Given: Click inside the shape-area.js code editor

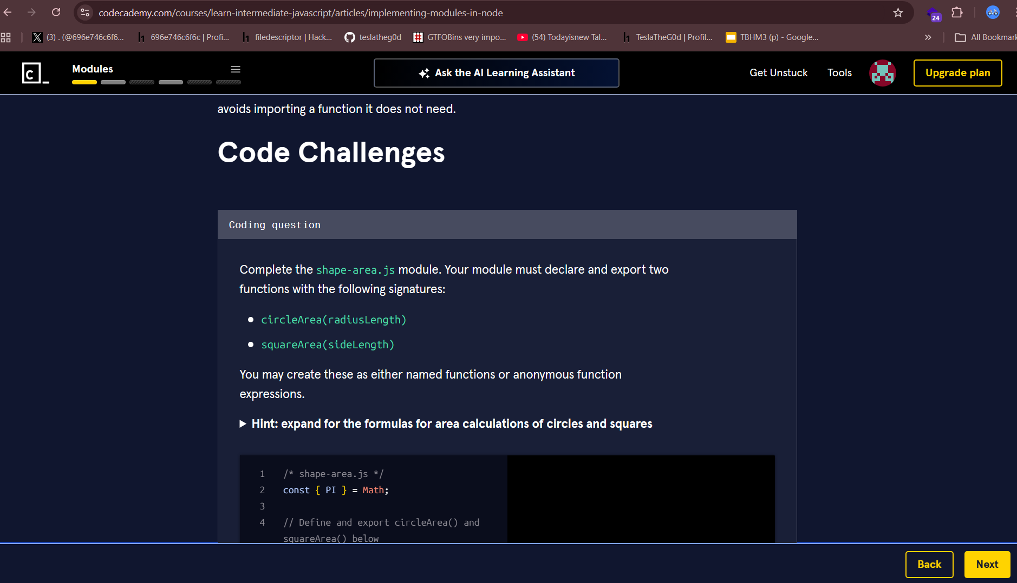Looking at the screenshot, I should click(x=379, y=506).
